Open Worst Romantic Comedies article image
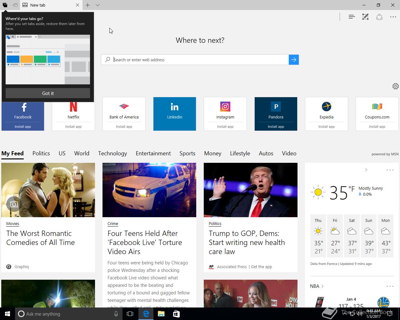This screenshot has height=320, width=400. 48,190
